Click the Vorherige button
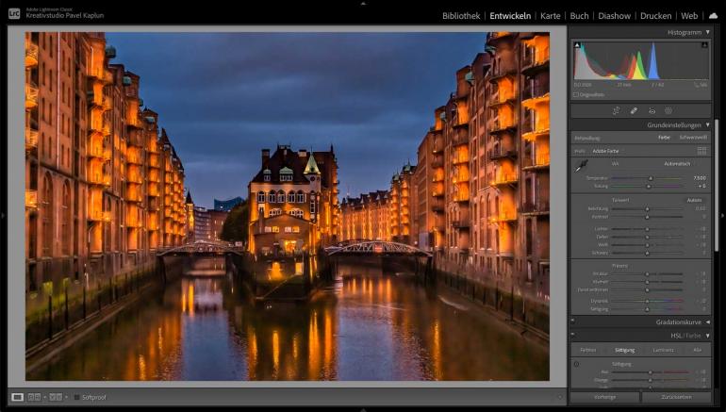Image resolution: width=726 pixels, height=412 pixels. [x=604, y=397]
